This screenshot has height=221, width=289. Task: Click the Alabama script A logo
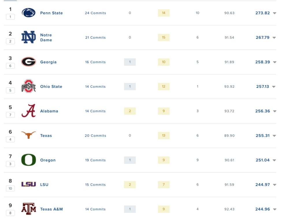click(29, 111)
